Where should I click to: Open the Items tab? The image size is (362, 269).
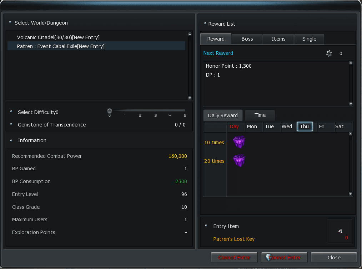click(278, 39)
